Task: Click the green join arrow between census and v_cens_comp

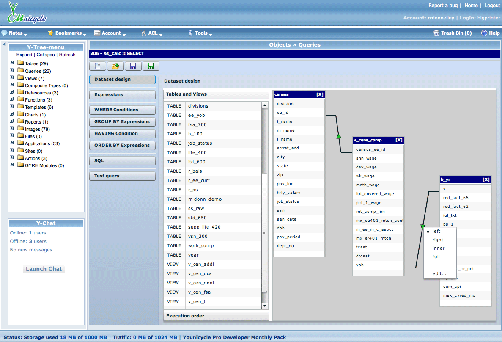Action: click(x=338, y=136)
